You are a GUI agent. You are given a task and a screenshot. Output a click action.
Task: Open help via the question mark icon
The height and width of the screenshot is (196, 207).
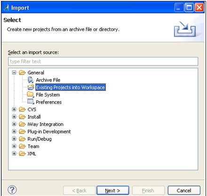click(12, 190)
